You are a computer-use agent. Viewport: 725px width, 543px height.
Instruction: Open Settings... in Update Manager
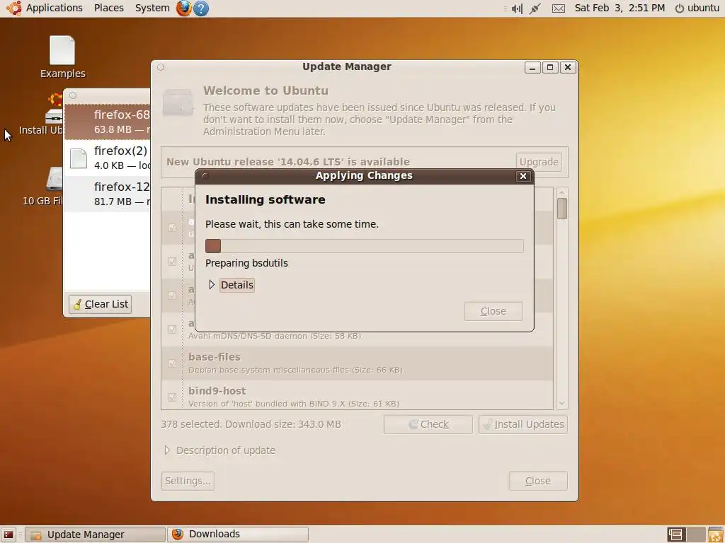point(188,481)
